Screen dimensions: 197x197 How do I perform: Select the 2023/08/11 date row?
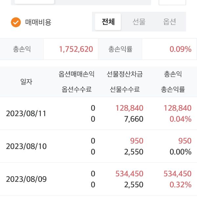click(x=26, y=114)
